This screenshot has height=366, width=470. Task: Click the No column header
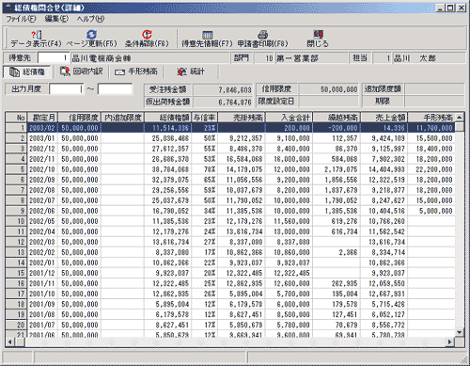pos(16,118)
